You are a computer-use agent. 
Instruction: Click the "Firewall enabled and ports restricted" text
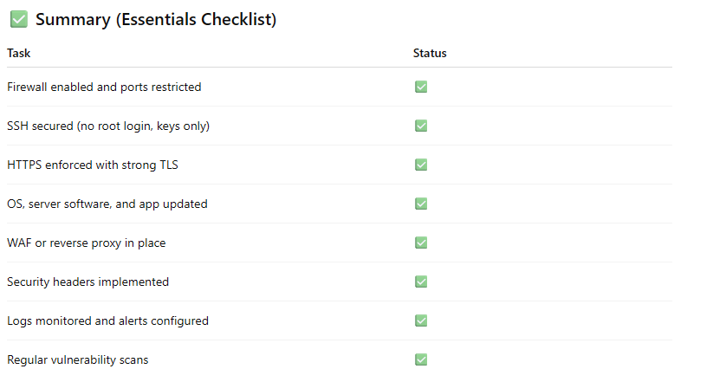click(x=104, y=87)
